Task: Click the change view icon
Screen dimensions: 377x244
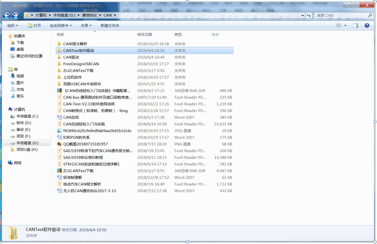Action: 338,25
